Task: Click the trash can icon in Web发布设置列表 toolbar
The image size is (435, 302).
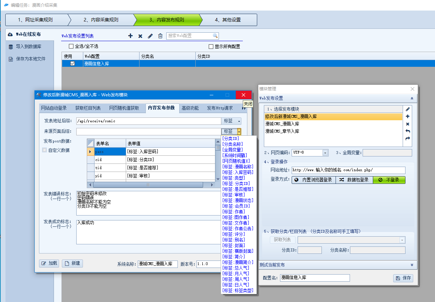Action: click(160, 36)
